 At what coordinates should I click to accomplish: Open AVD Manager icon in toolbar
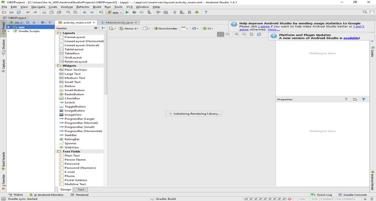[182, 12]
